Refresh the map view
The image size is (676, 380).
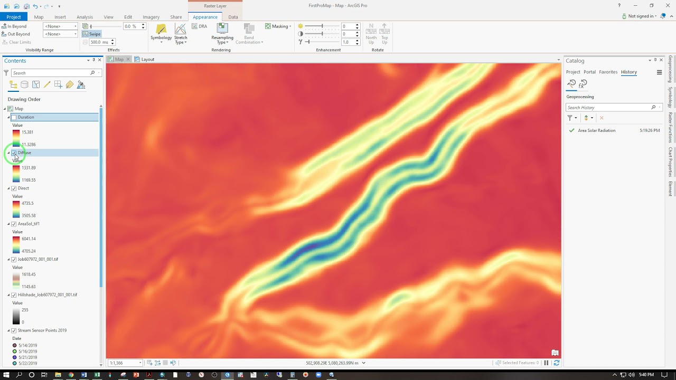[x=556, y=363]
